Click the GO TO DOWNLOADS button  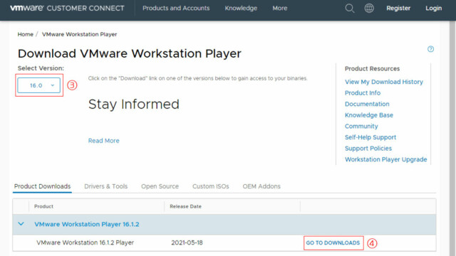333,243
